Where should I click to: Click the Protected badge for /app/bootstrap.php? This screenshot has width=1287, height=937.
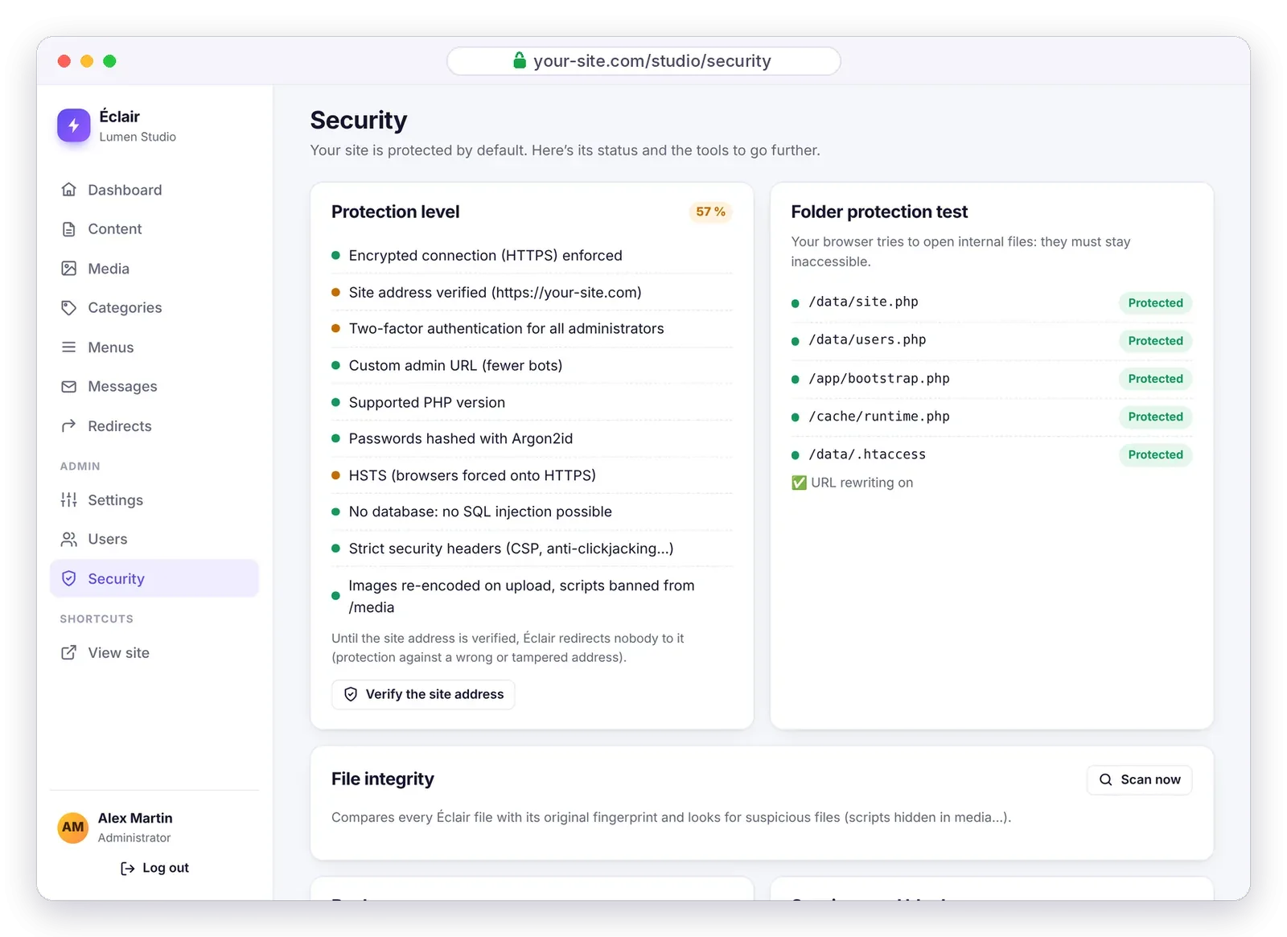[1155, 379]
